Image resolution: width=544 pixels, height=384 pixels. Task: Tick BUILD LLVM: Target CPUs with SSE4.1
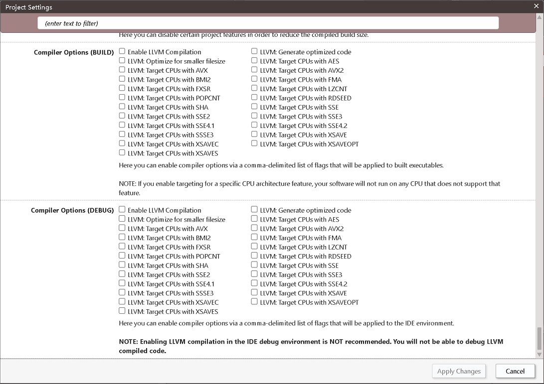click(x=122, y=125)
